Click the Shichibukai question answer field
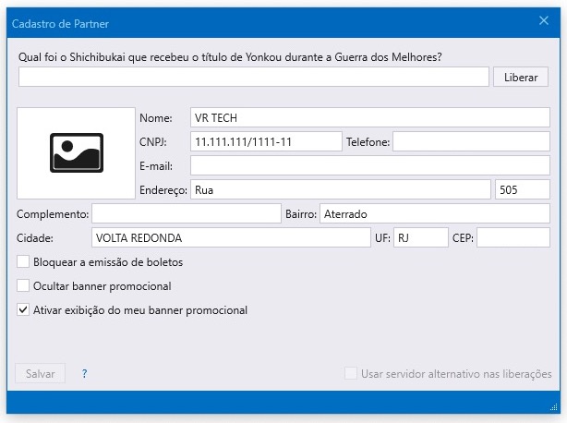 (253, 78)
